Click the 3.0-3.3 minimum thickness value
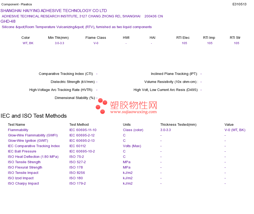 59,43
